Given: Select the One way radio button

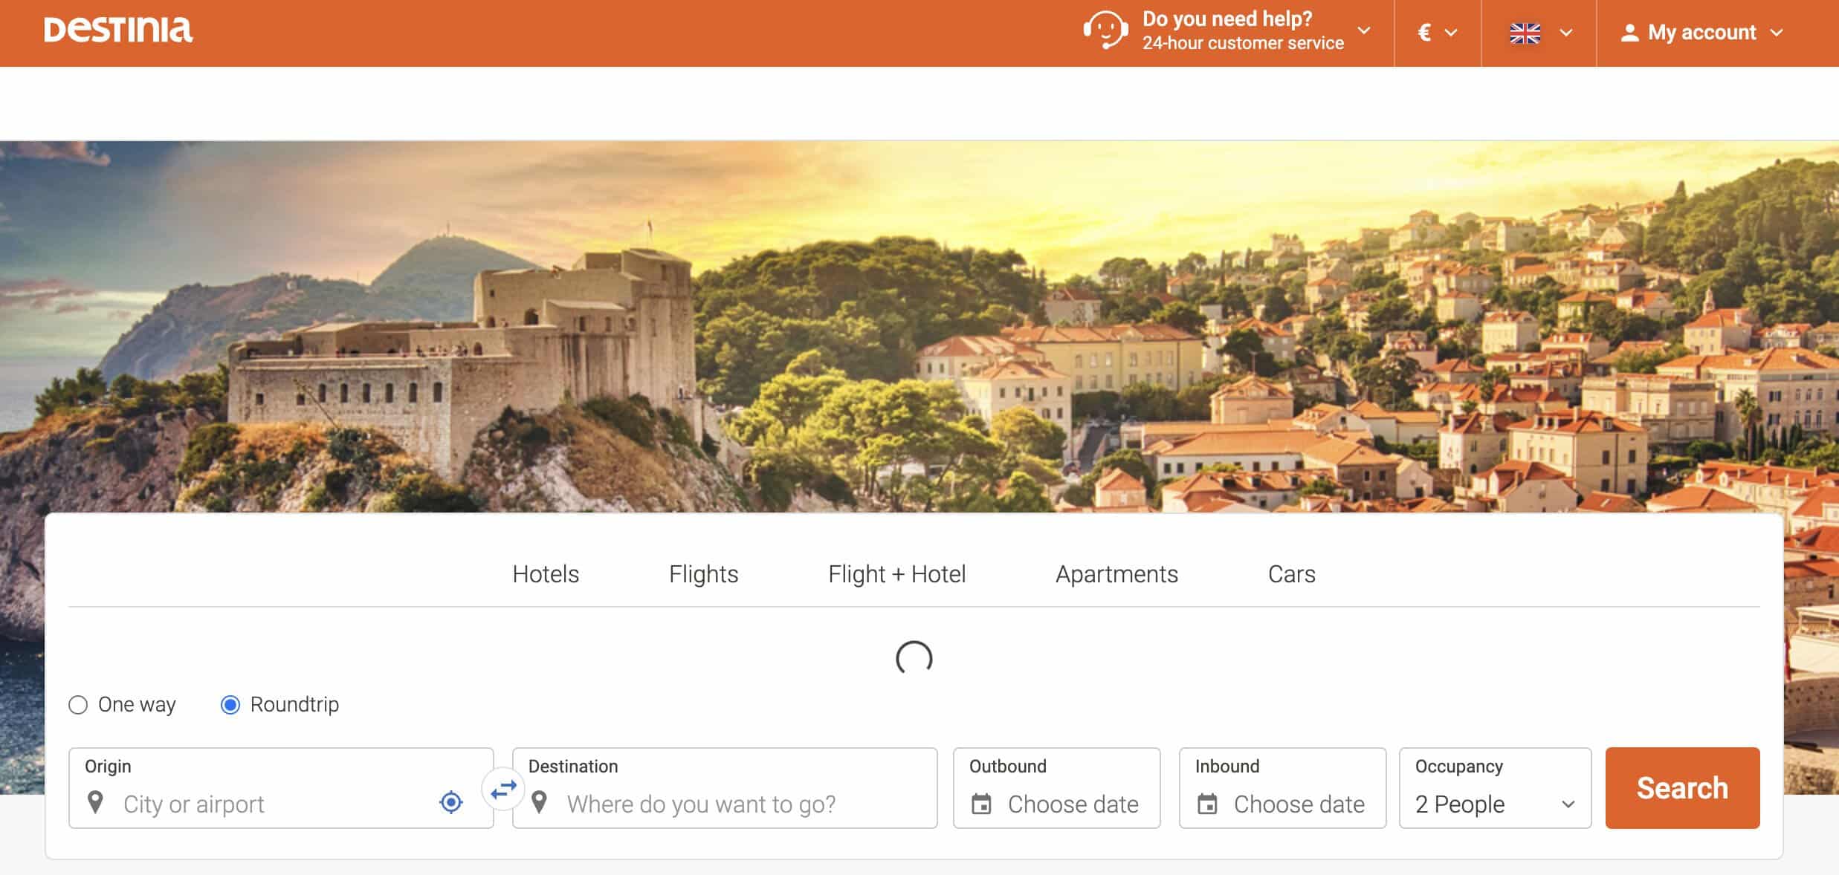Looking at the screenshot, I should coord(77,704).
